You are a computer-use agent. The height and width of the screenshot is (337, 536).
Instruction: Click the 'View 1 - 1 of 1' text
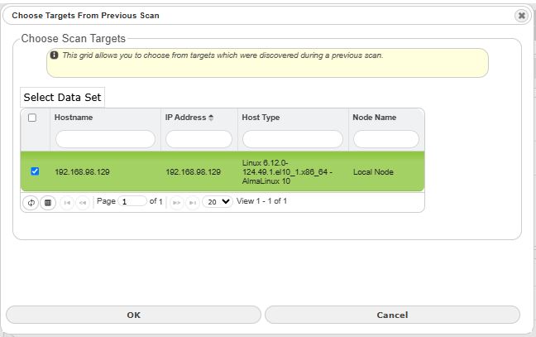click(261, 201)
